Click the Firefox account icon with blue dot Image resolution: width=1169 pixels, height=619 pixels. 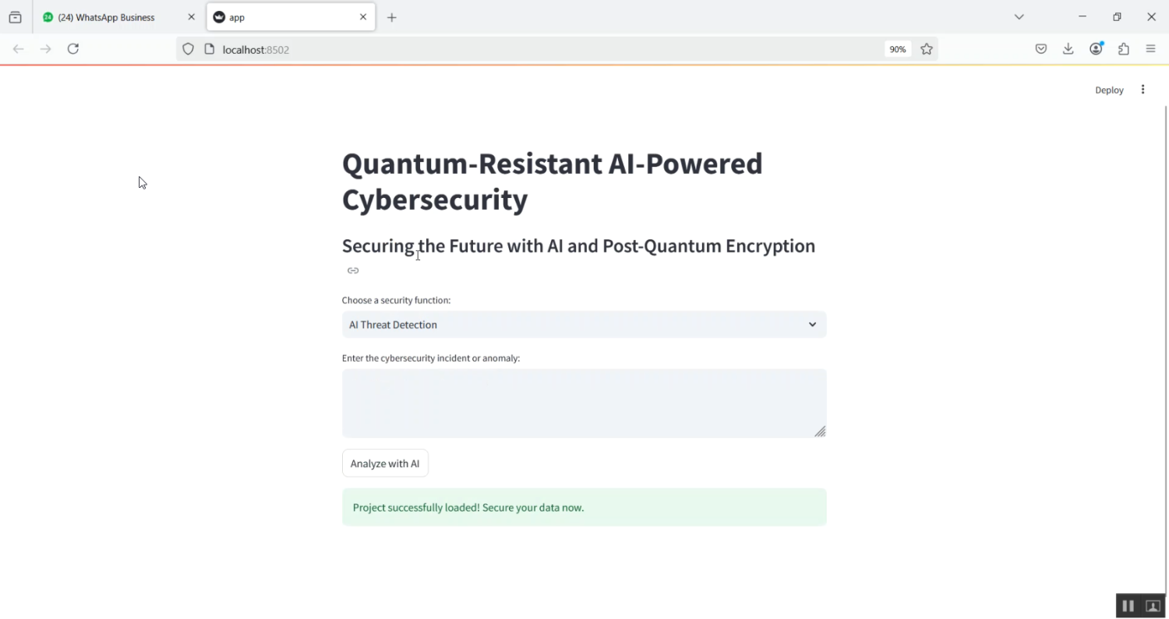click(x=1096, y=48)
